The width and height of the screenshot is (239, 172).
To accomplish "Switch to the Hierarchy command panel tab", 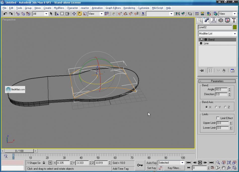I will [214, 20].
